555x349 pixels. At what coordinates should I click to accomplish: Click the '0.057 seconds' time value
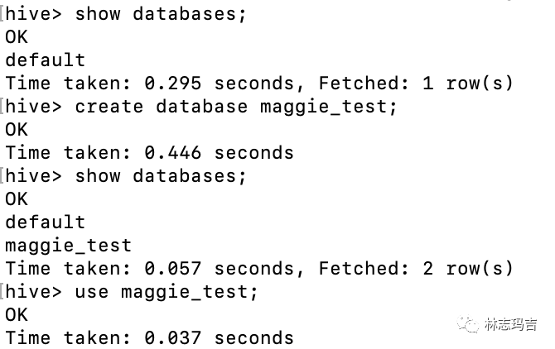coord(219,269)
